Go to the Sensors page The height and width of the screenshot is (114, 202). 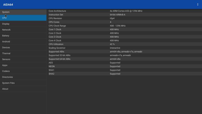pos(23,59)
